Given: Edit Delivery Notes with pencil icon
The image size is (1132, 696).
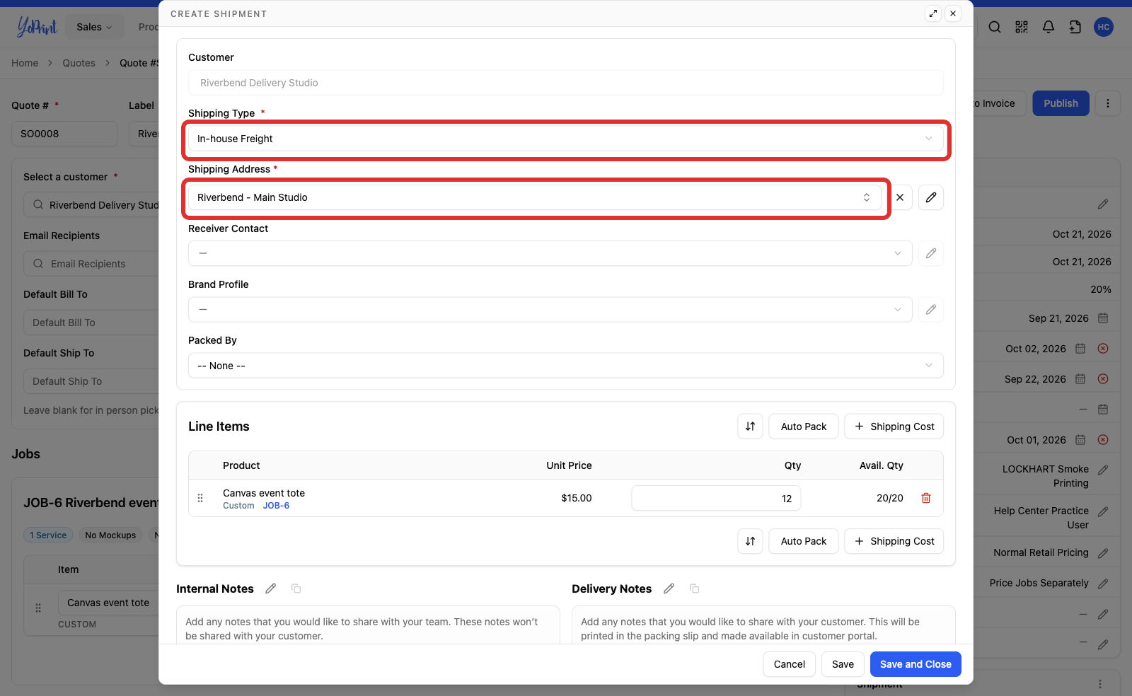Looking at the screenshot, I should coord(669,588).
